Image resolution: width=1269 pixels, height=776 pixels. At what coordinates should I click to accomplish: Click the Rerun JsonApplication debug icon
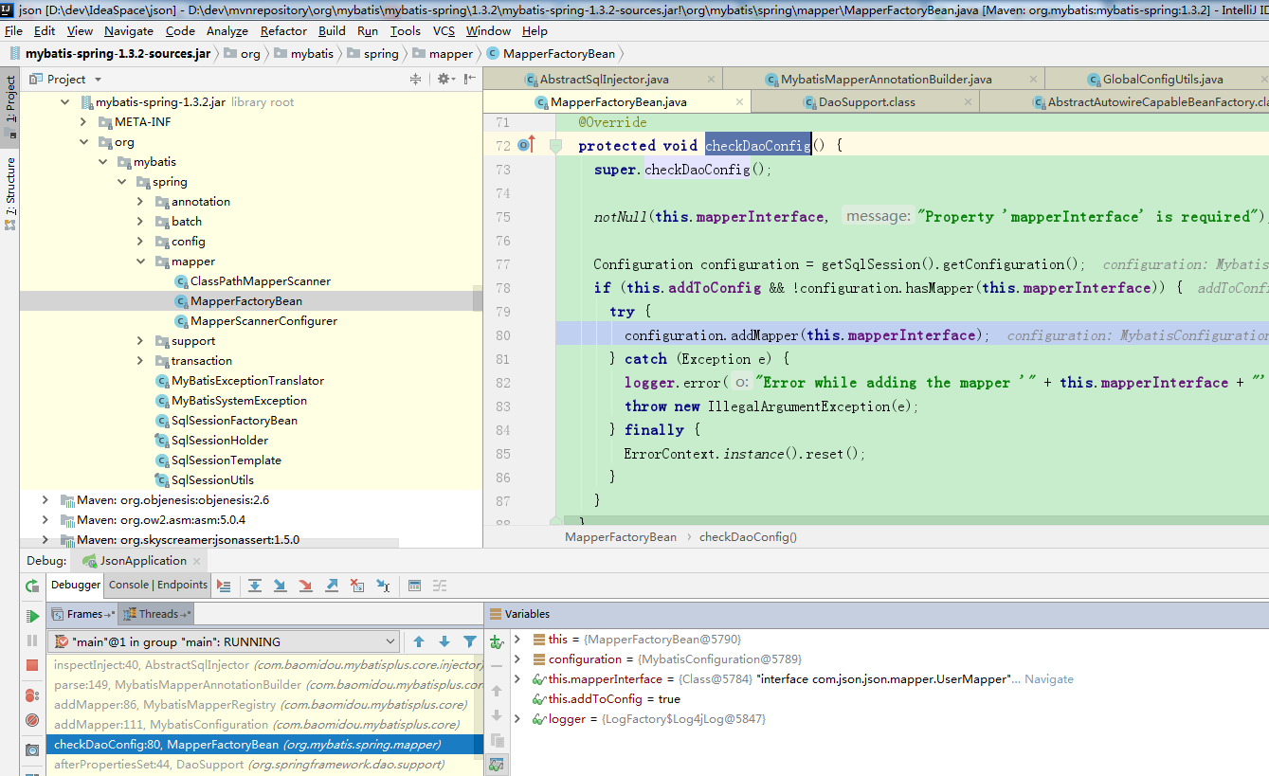(x=32, y=587)
